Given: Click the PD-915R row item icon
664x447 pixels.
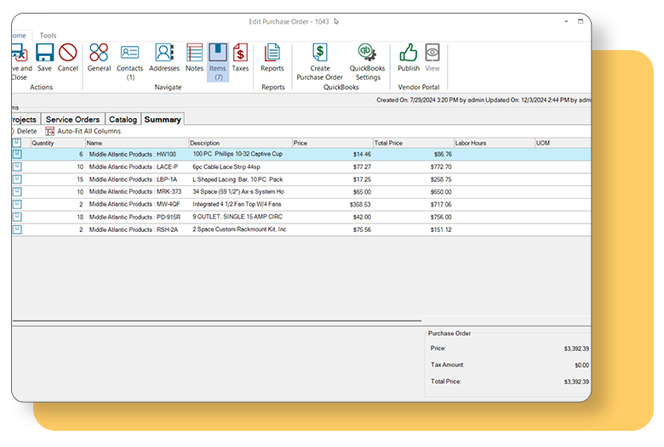Looking at the screenshot, I should 17,217.
